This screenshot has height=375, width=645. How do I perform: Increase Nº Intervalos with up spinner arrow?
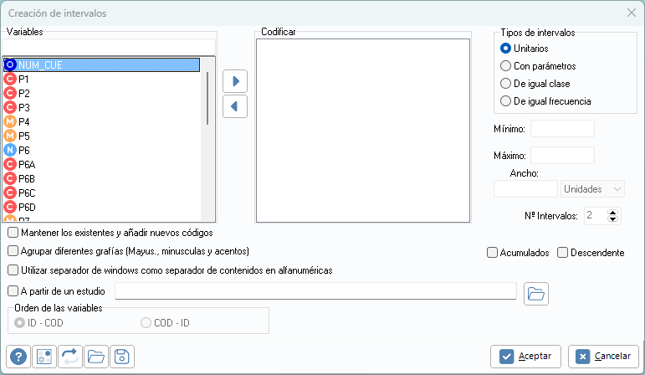pyautogui.click(x=613, y=212)
